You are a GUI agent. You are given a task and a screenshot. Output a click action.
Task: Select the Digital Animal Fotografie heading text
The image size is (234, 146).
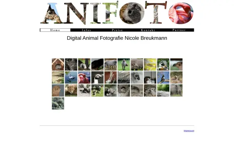(x=117, y=38)
